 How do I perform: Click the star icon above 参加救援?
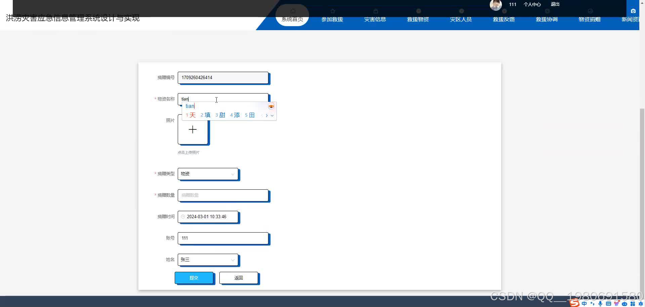point(333,11)
